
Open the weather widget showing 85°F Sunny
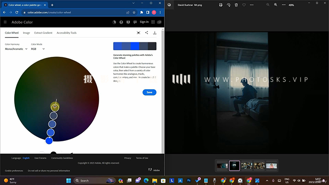coord(10,180)
